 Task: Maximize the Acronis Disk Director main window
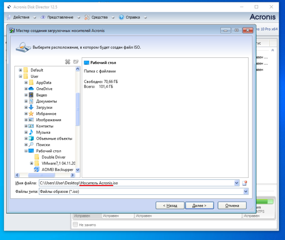[x=256, y=7]
